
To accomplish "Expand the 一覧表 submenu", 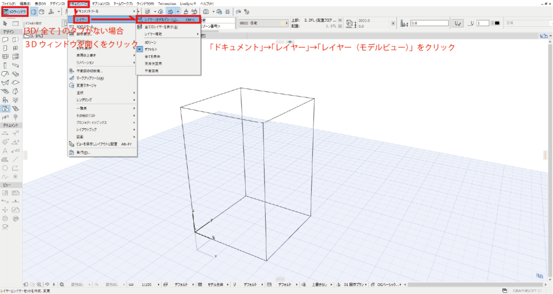I will pos(102,108).
